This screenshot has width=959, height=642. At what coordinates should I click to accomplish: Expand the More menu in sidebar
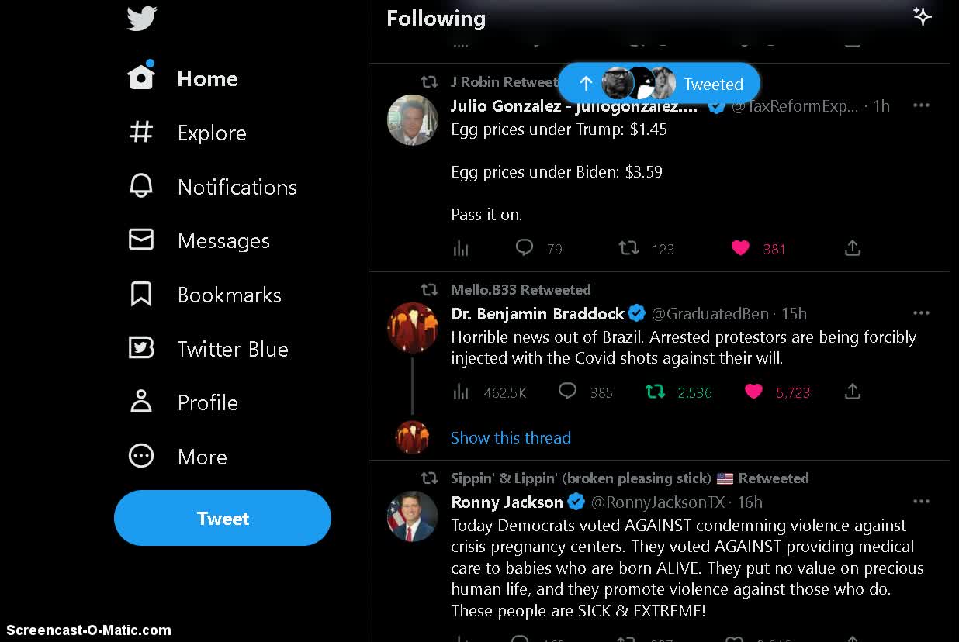point(178,457)
